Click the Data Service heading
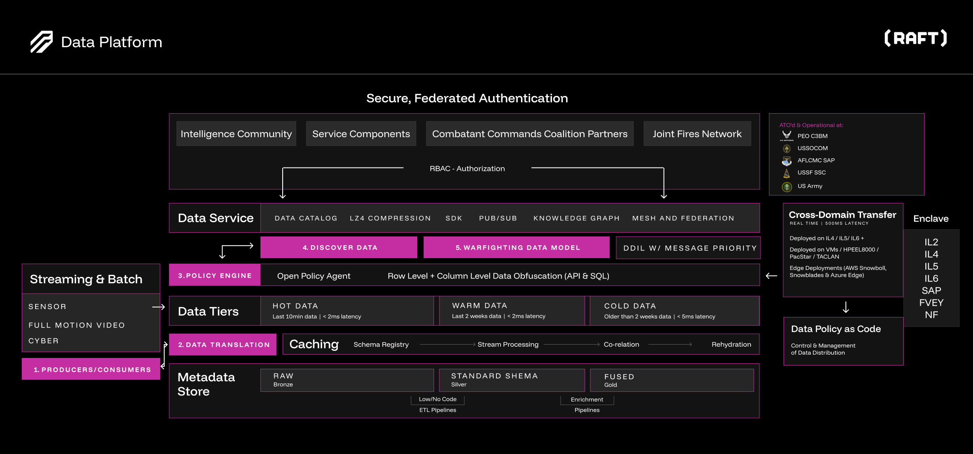The image size is (973, 454). (x=216, y=218)
